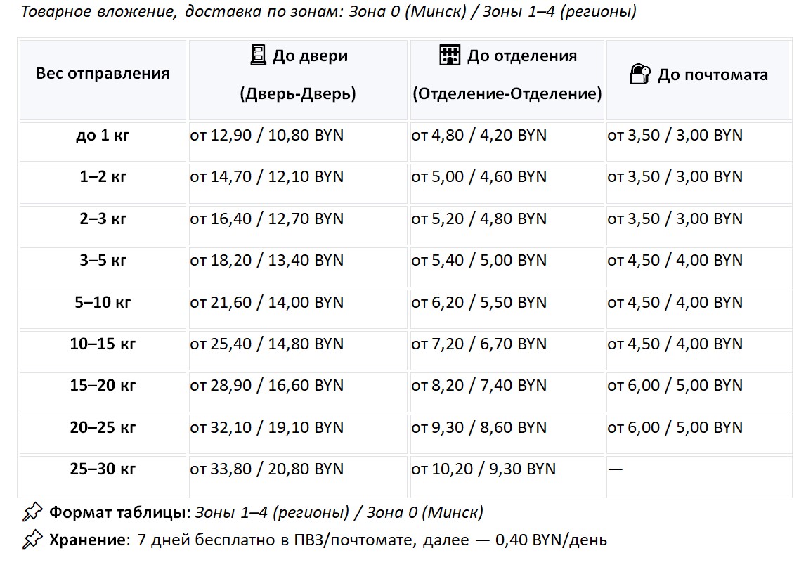
Task: Select the до 1 кг row label
Action: point(103,135)
